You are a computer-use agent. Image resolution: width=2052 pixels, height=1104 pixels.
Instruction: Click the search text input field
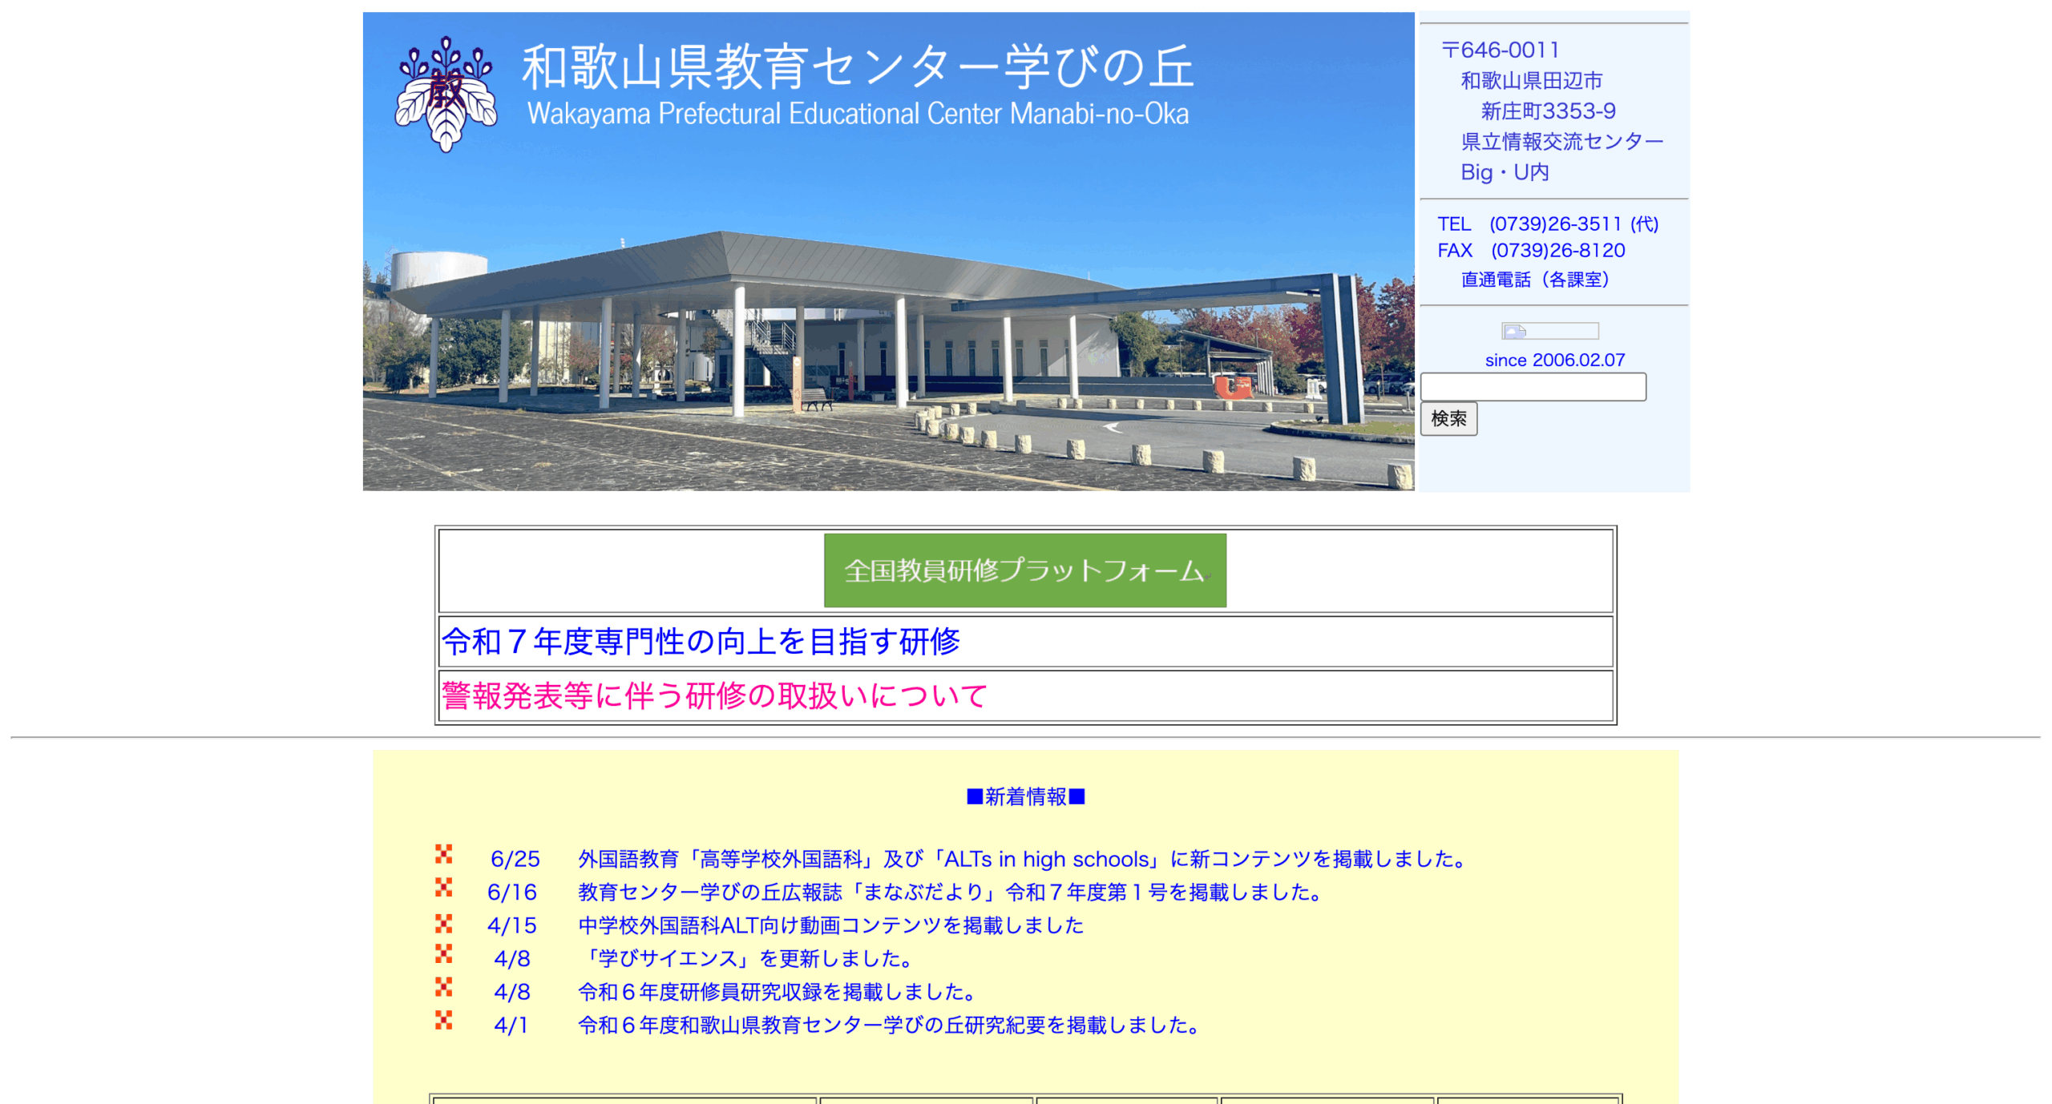coord(1533,387)
